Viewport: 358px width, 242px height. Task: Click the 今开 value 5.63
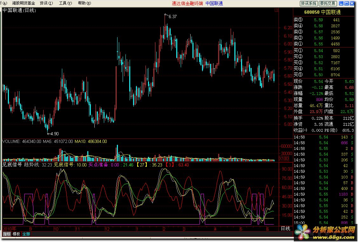coord(349,81)
